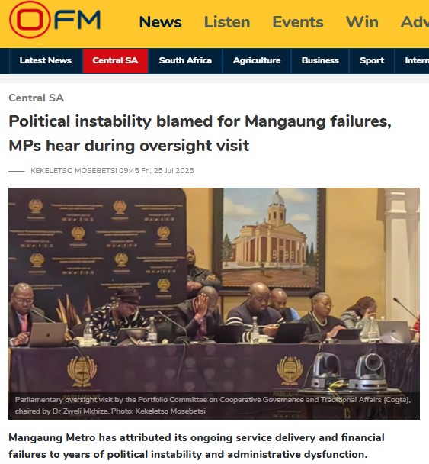Go to the Events section

tap(298, 22)
